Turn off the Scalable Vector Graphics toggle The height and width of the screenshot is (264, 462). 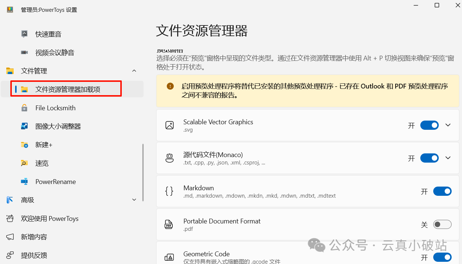click(430, 125)
